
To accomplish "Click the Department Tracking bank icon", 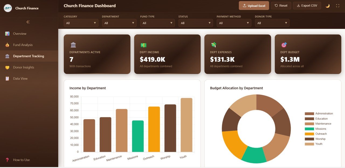I will coord(8,56).
